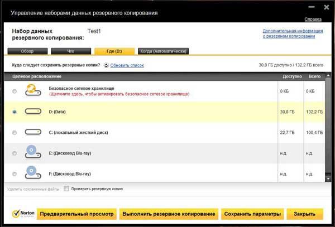Click the Доступно column header

292,76
